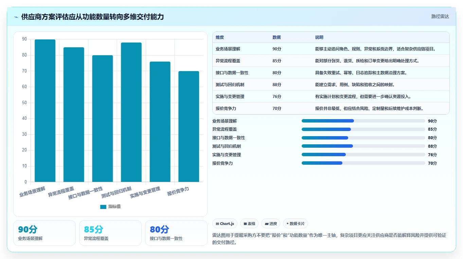Click the 异常流程覆盖 bar in the chart

74,115
